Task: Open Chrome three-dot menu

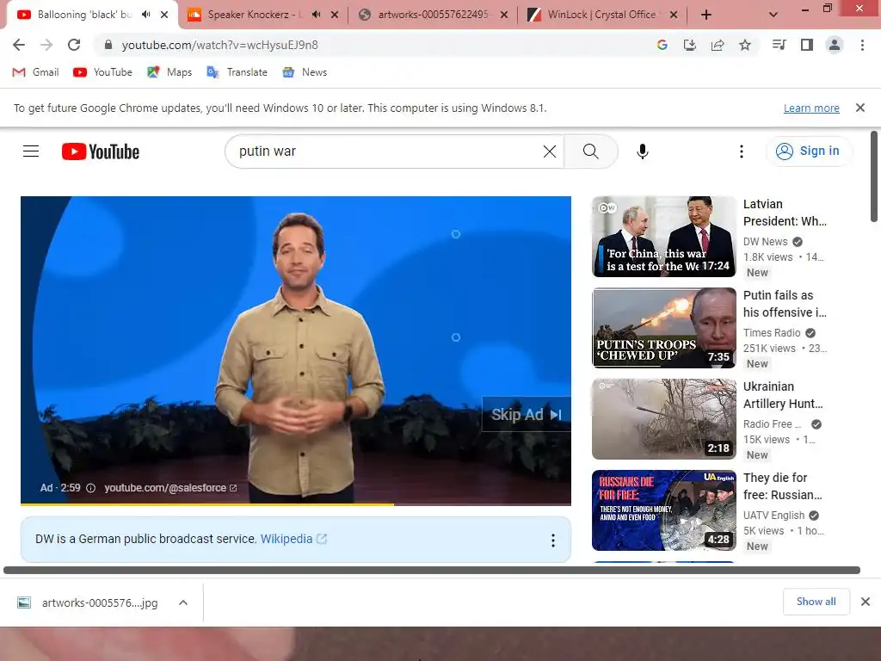Action: pos(862,45)
